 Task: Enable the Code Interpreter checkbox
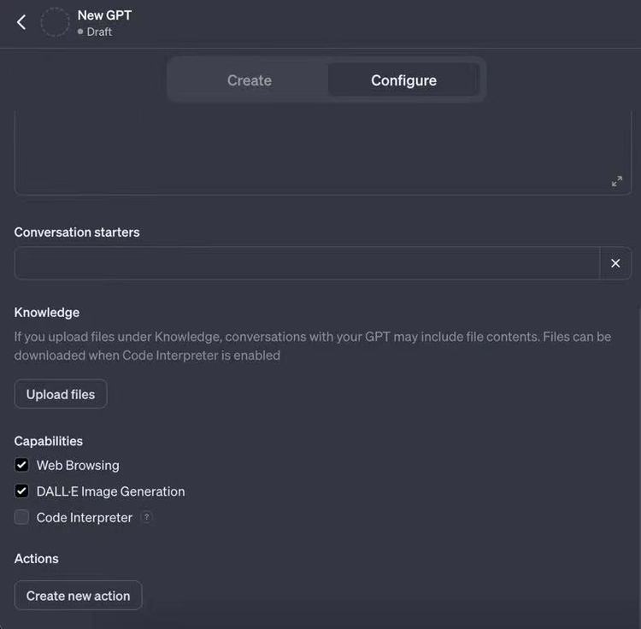pos(21,517)
